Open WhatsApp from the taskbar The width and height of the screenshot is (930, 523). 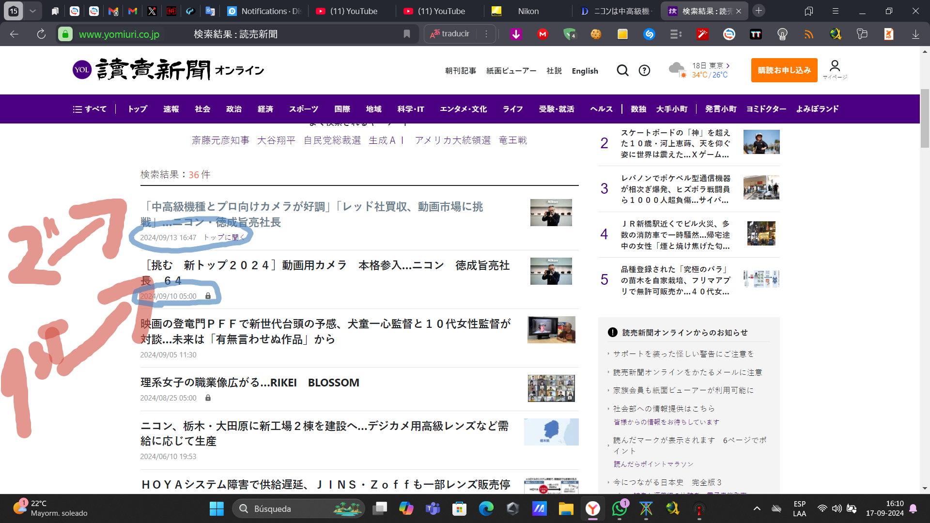click(619, 508)
